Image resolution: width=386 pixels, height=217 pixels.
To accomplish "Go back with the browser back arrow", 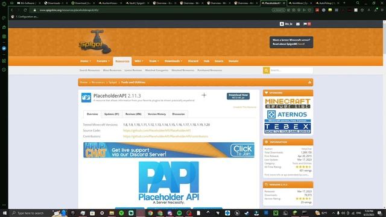I will pyautogui.click(x=11, y=10).
